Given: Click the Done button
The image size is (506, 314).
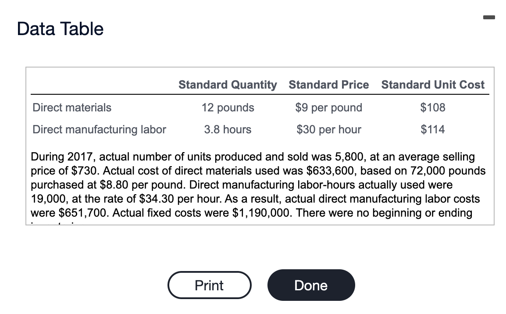Looking at the screenshot, I should click(x=311, y=285).
